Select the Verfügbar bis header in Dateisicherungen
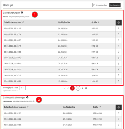Image resolution: width=125 pixels, height=129 pixels. (x=64, y=22)
